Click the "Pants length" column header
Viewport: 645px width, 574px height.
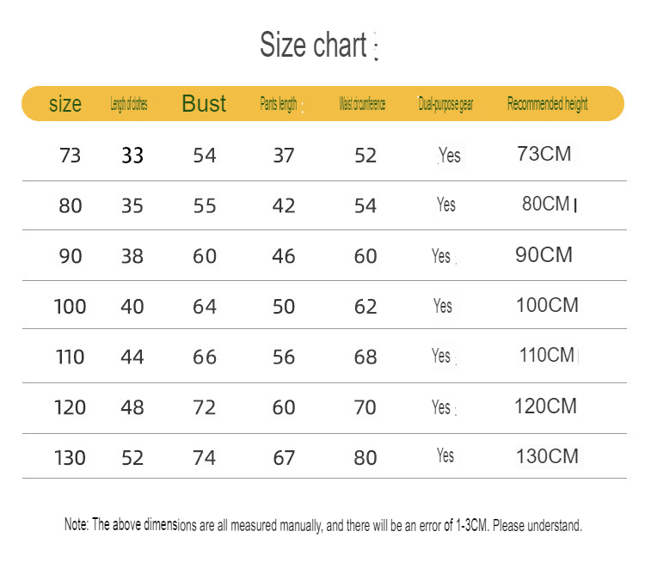[279, 105]
